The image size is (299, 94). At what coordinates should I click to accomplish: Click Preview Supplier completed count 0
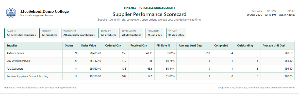tap(232, 76)
